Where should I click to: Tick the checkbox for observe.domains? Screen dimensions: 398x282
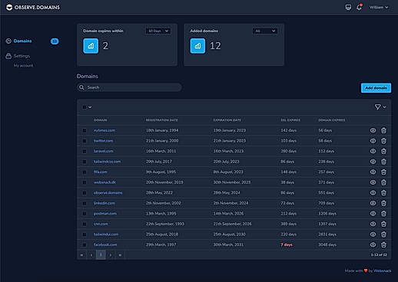pos(85,193)
